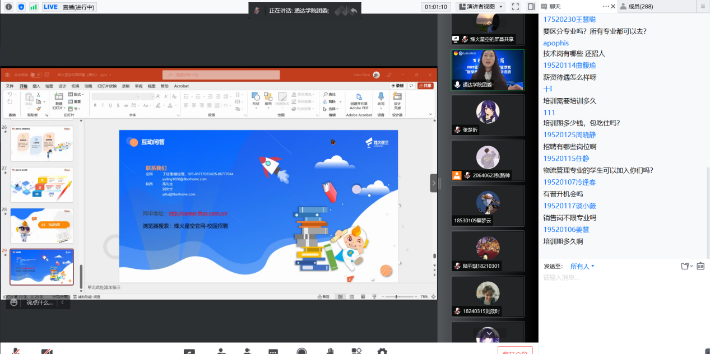The height and width of the screenshot is (354, 710).
Task: Select the 聊天 chat tab
Action: click(555, 7)
